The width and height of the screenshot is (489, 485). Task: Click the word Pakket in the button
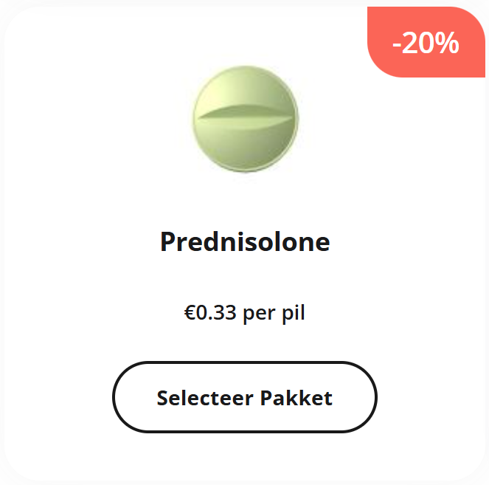[296, 398]
